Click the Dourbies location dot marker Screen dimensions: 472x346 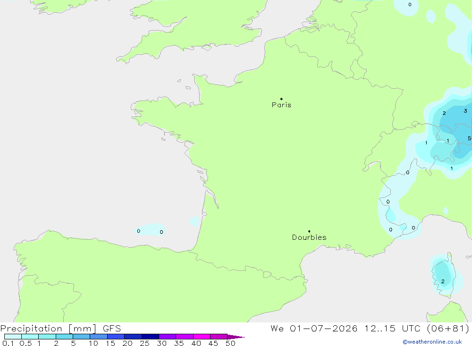click(309, 231)
